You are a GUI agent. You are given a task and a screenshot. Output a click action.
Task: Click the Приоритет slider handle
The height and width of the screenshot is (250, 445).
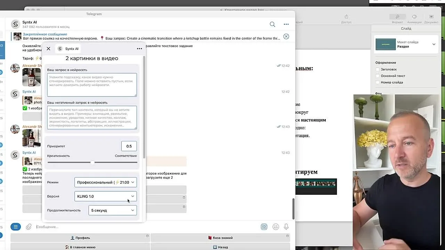click(92, 162)
